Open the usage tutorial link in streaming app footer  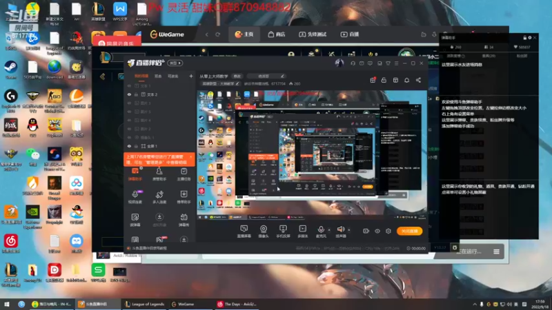[x=149, y=248]
